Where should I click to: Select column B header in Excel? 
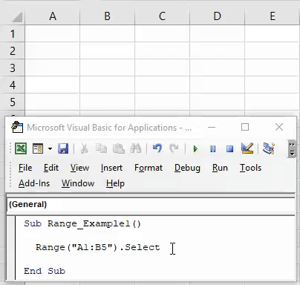tap(107, 16)
